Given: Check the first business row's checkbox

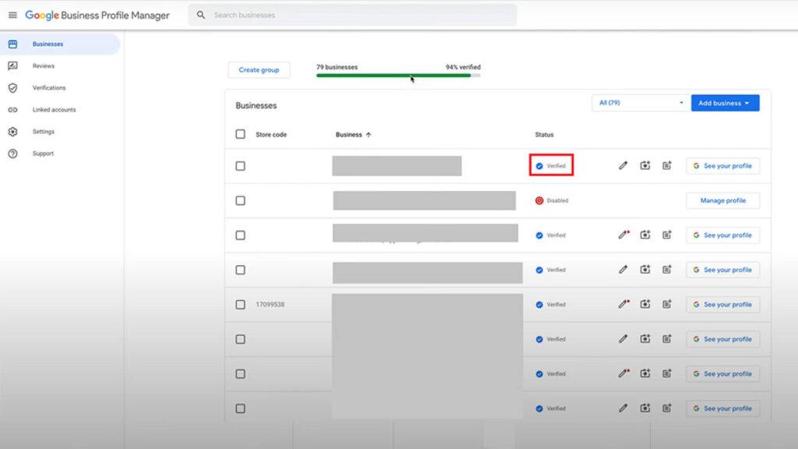Looking at the screenshot, I should (x=240, y=166).
